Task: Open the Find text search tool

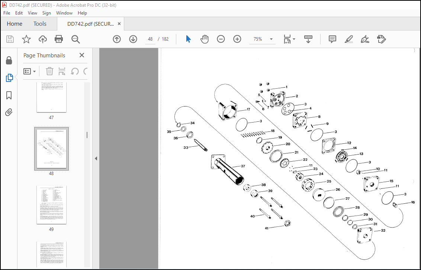Action: pyautogui.click(x=75, y=39)
